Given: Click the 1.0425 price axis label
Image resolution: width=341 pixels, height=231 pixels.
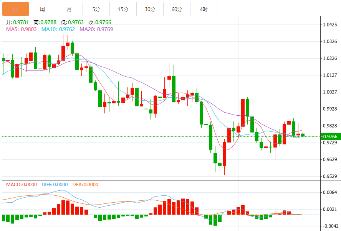Looking at the screenshot, I should point(330,25).
